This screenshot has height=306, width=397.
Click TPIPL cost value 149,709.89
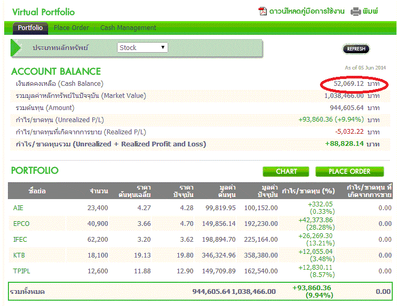click(218, 271)
